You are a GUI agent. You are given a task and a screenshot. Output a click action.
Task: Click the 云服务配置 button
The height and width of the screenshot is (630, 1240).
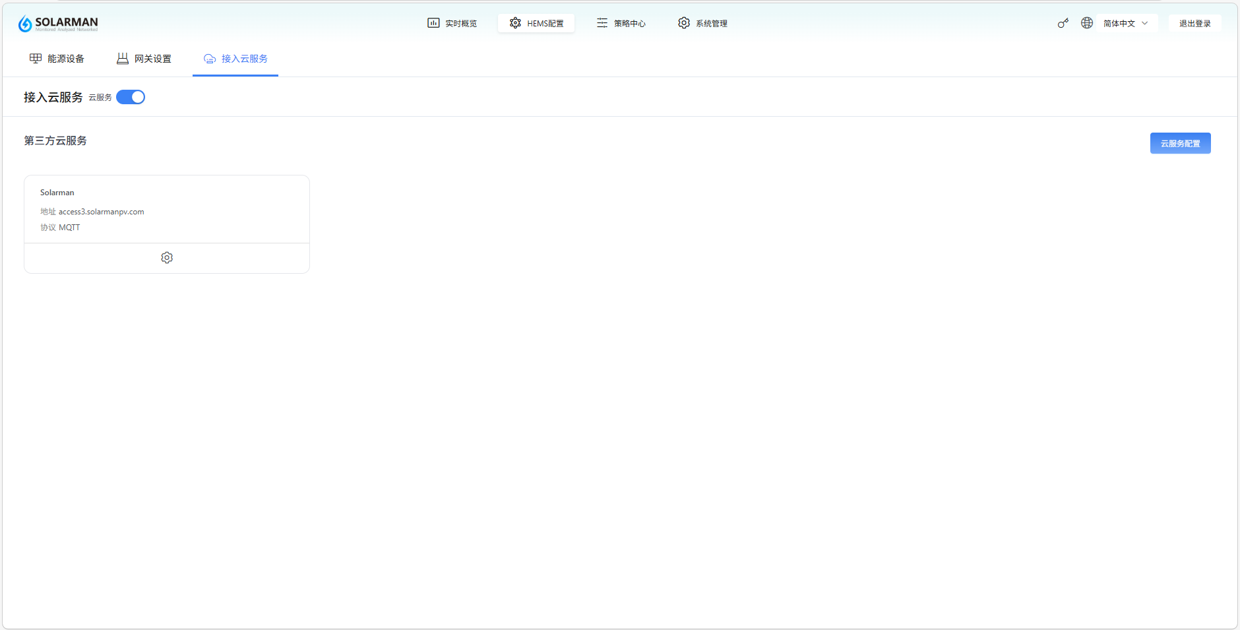(1180, 143)
